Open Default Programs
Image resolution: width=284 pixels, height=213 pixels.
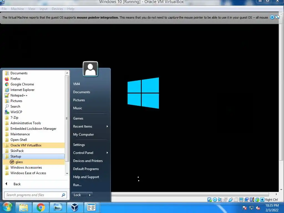click(91, 169)
